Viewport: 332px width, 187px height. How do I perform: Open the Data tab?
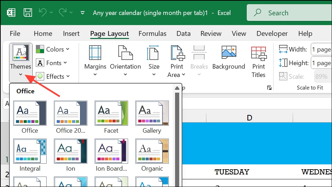[x=183, y=33]
